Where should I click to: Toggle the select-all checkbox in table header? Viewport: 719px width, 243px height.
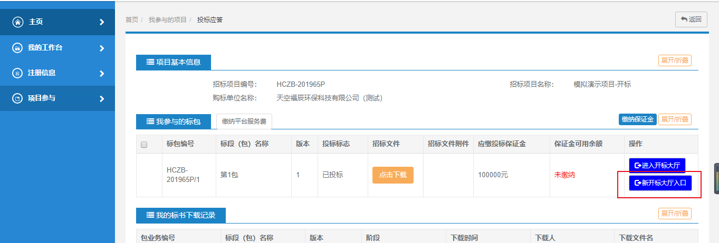pyautogui.click(x=144, y=145)
